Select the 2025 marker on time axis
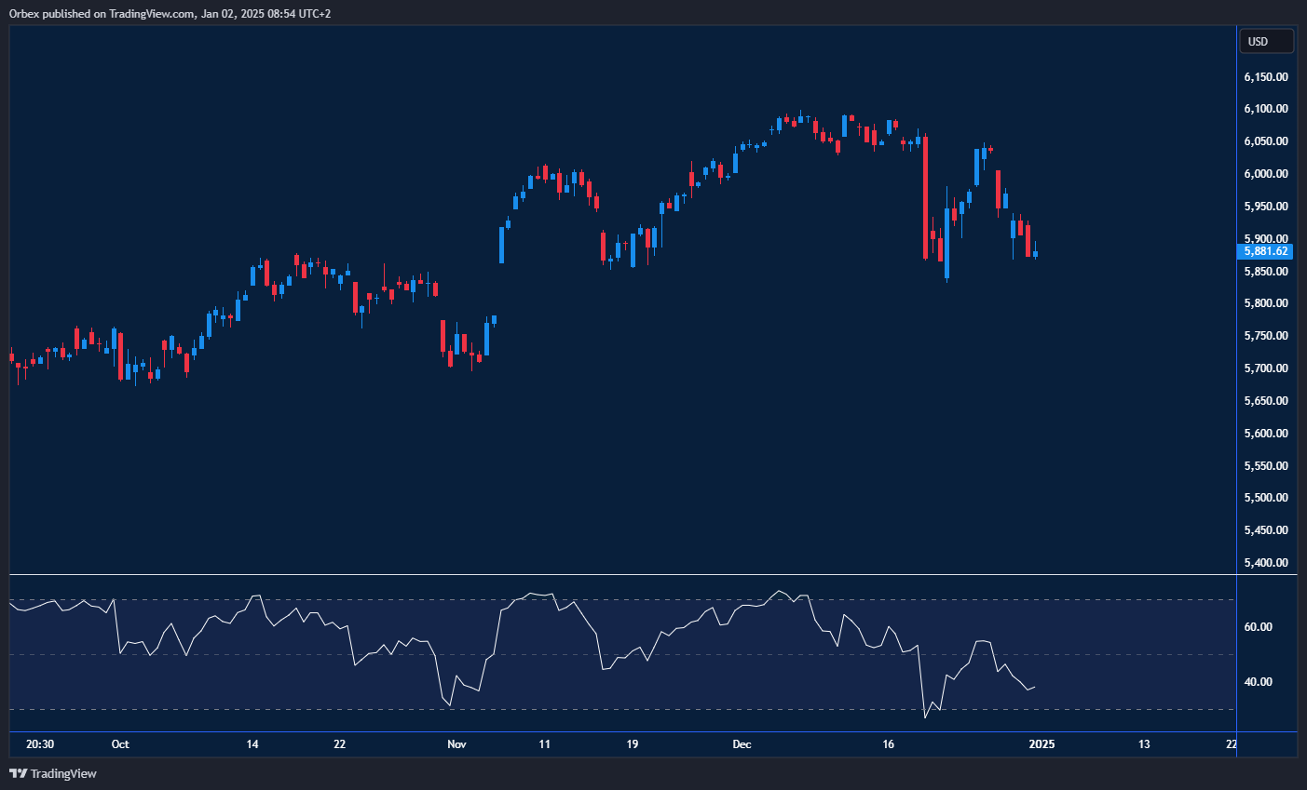 click(x=1042, y=744)
